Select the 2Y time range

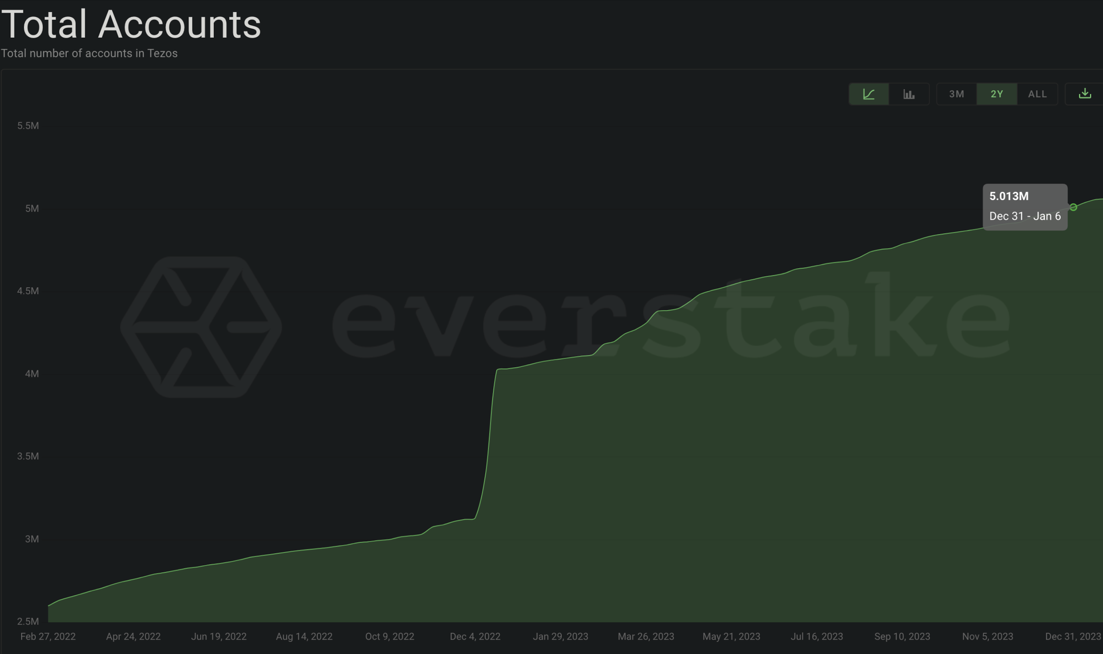pos(997,94)
